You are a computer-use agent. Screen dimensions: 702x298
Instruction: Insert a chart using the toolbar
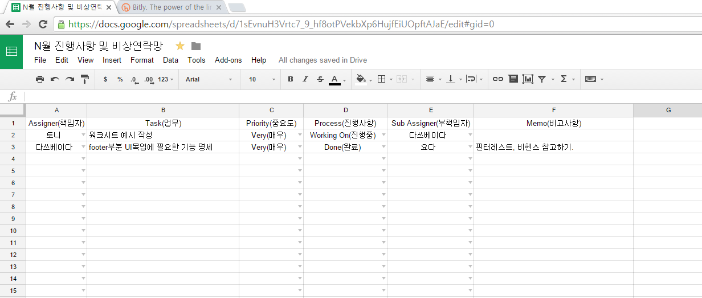(528, 79)
